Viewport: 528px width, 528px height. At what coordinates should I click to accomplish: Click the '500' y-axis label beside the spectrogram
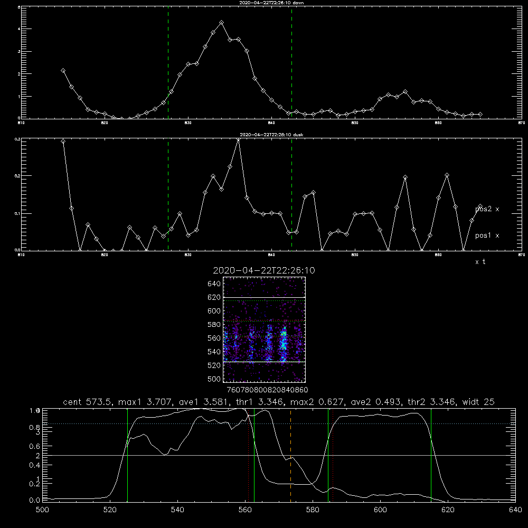point(214,379)
